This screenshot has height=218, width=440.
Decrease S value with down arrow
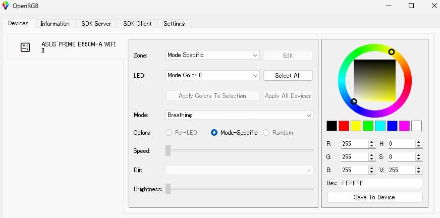[419, 159]
